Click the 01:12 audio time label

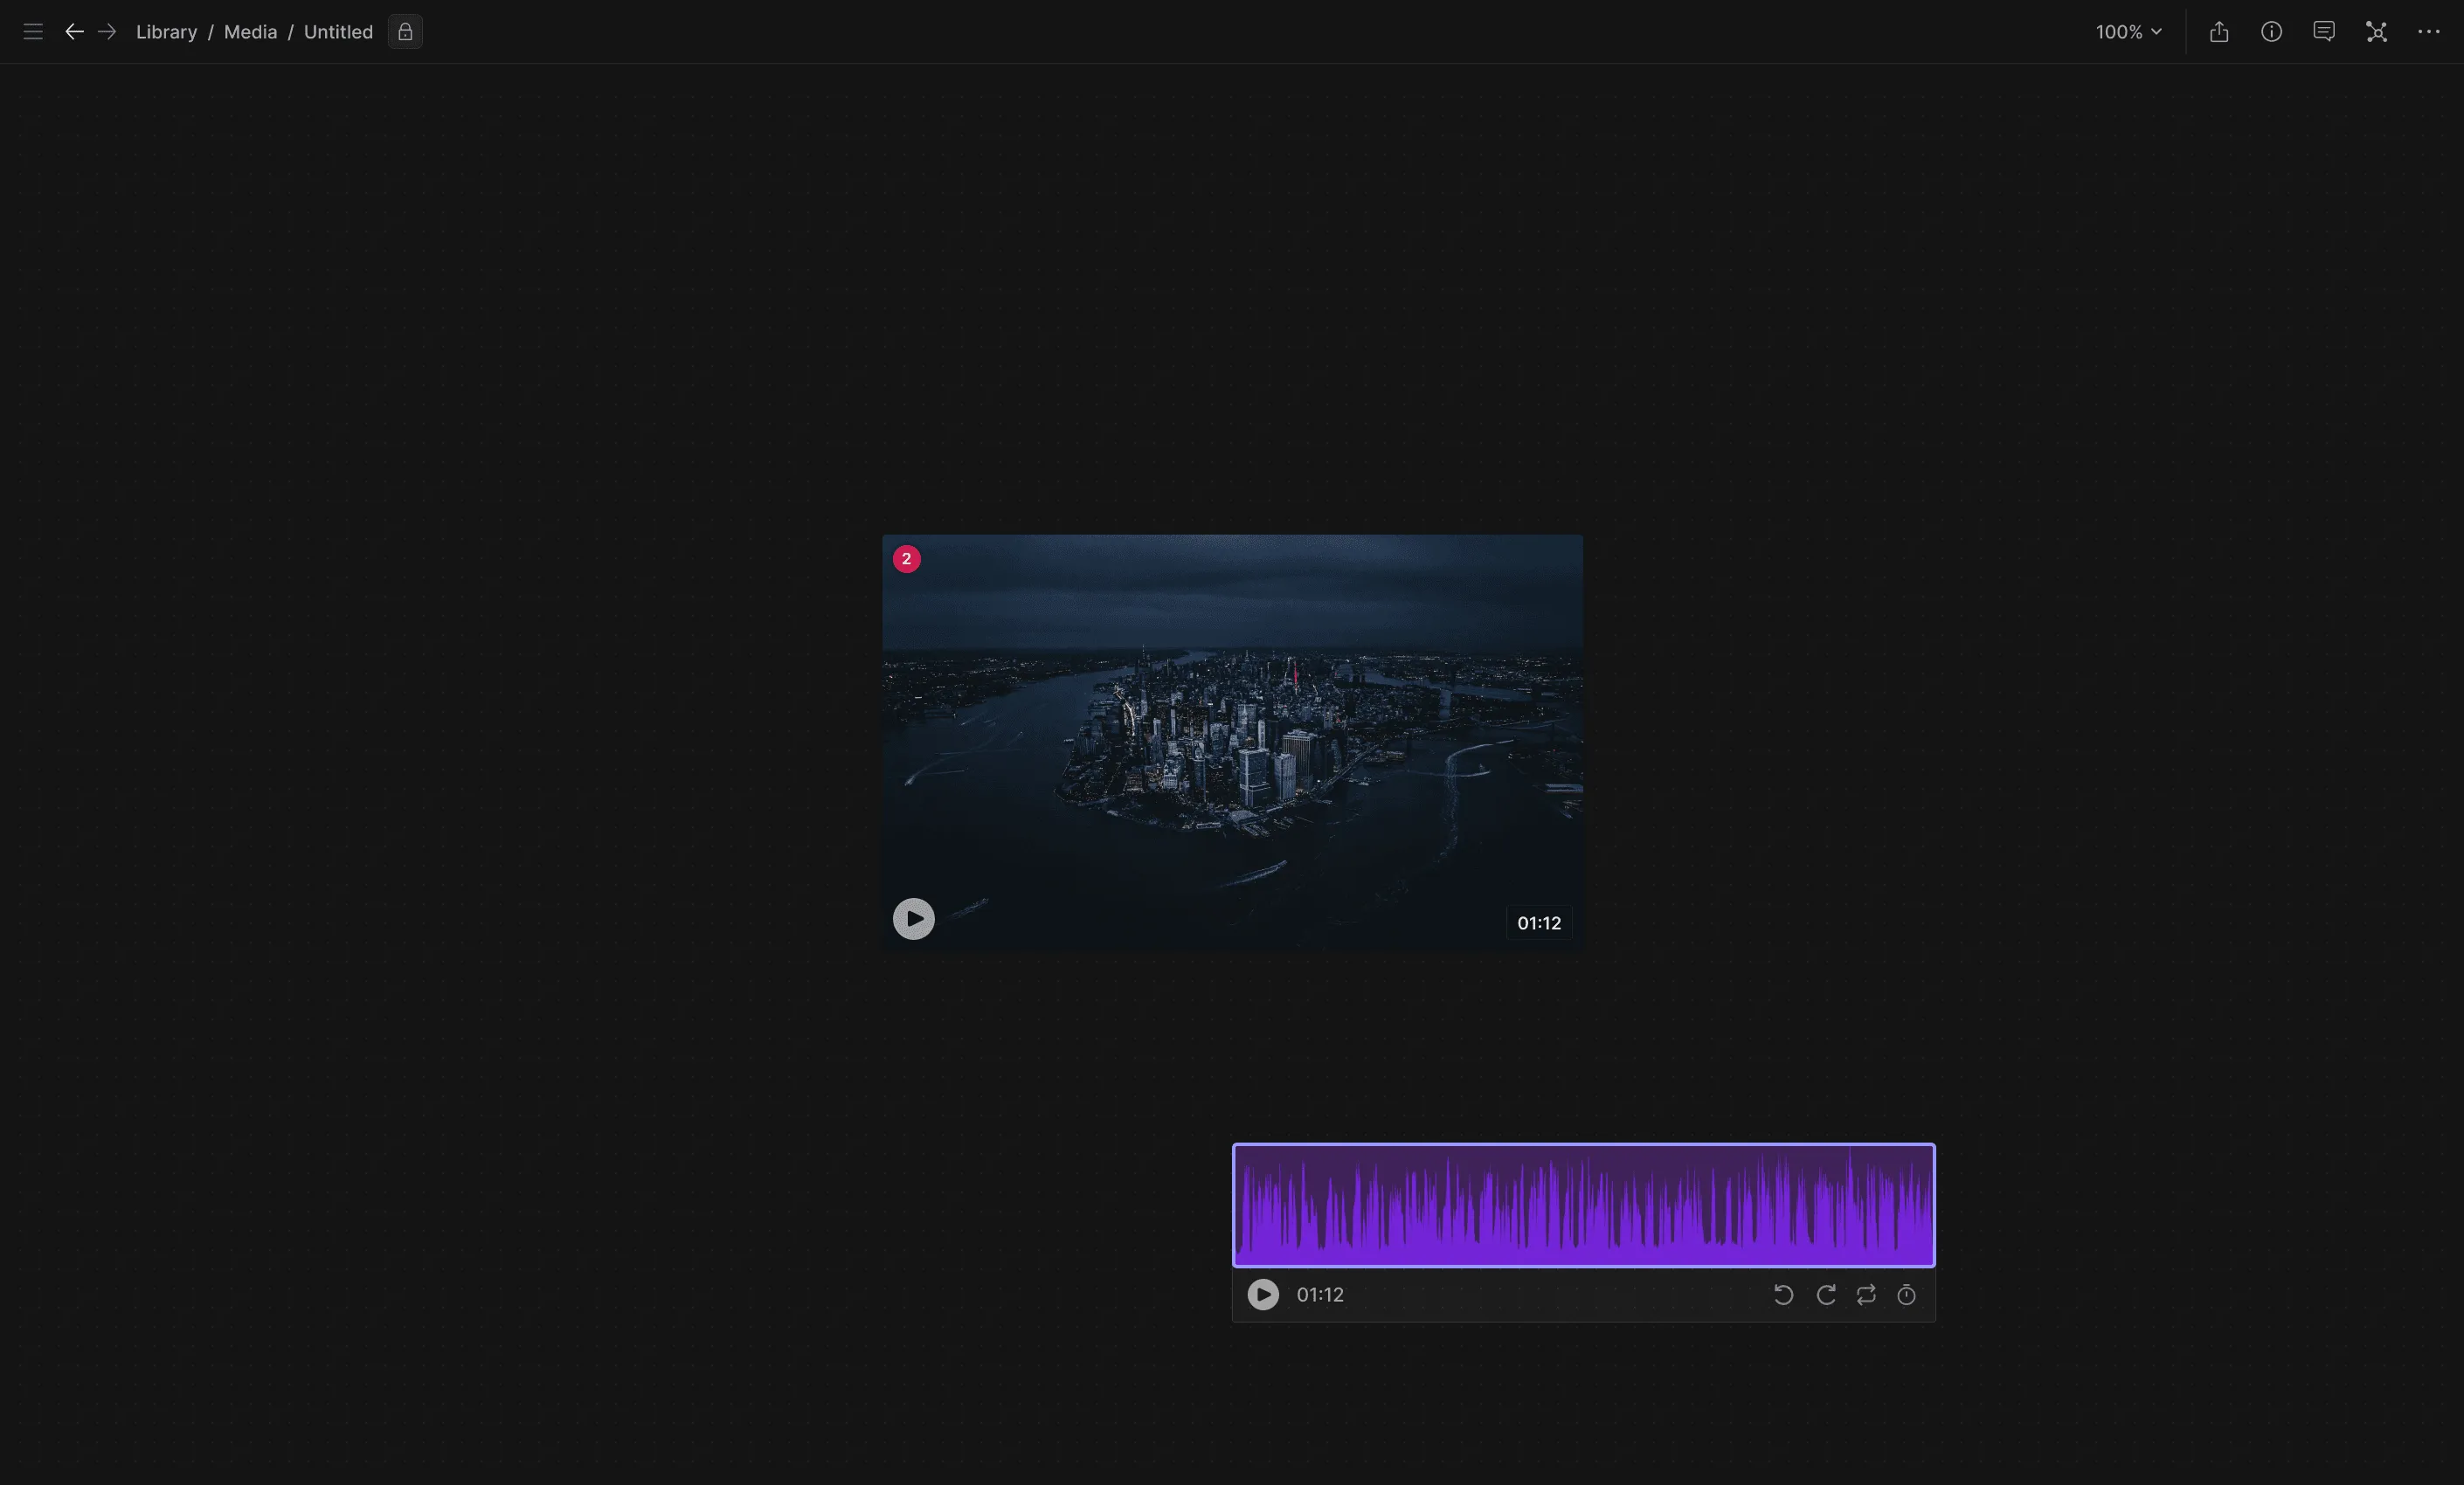click(x=1320, y=1295)
